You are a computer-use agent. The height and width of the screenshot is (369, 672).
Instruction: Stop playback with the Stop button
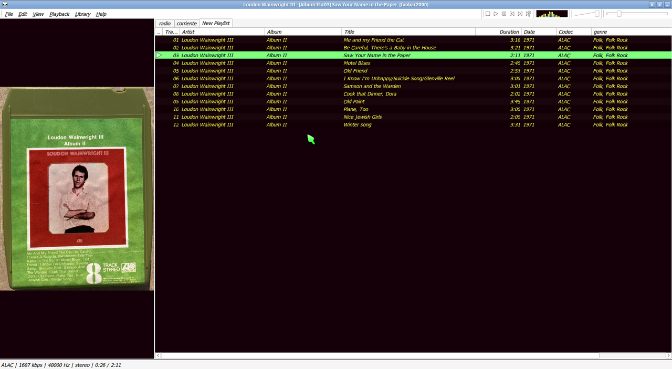488,14
